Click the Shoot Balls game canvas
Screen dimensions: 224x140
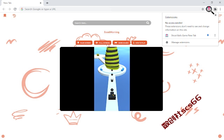click(x=111, y=79)
